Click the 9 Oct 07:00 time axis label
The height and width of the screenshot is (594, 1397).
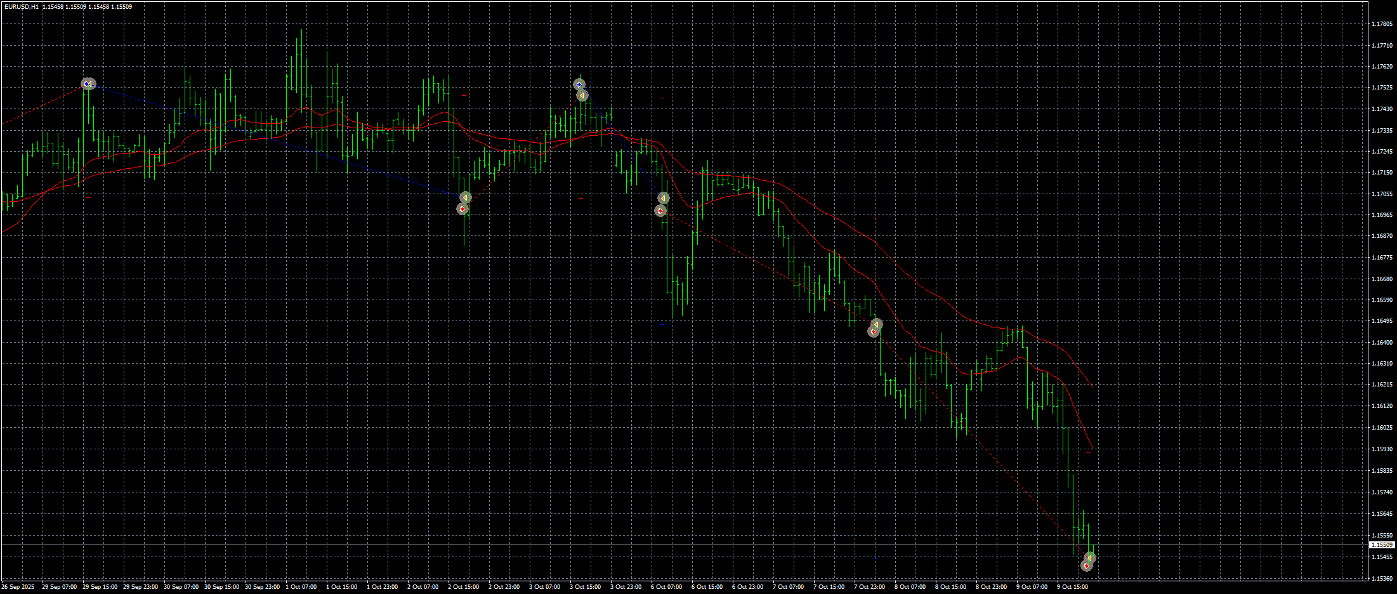point(1032,587)
